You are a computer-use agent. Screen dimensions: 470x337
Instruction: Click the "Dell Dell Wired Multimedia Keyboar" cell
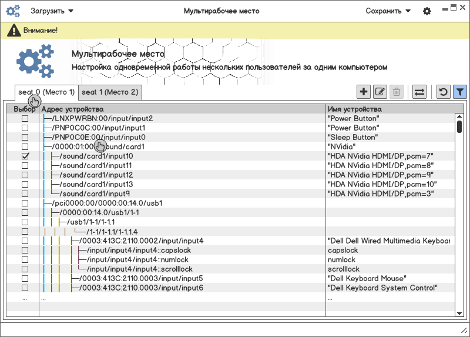coord(389,241)
